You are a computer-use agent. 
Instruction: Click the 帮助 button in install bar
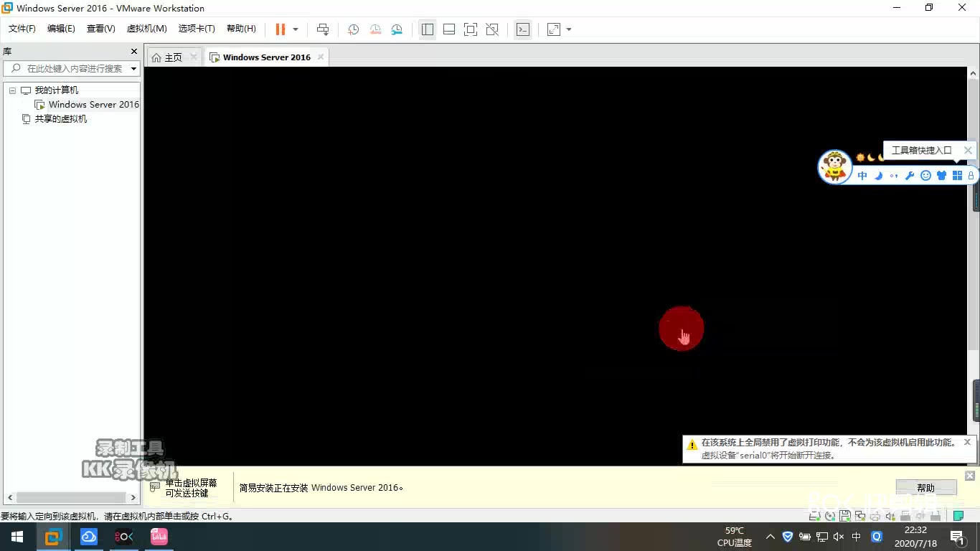point(925,488)
